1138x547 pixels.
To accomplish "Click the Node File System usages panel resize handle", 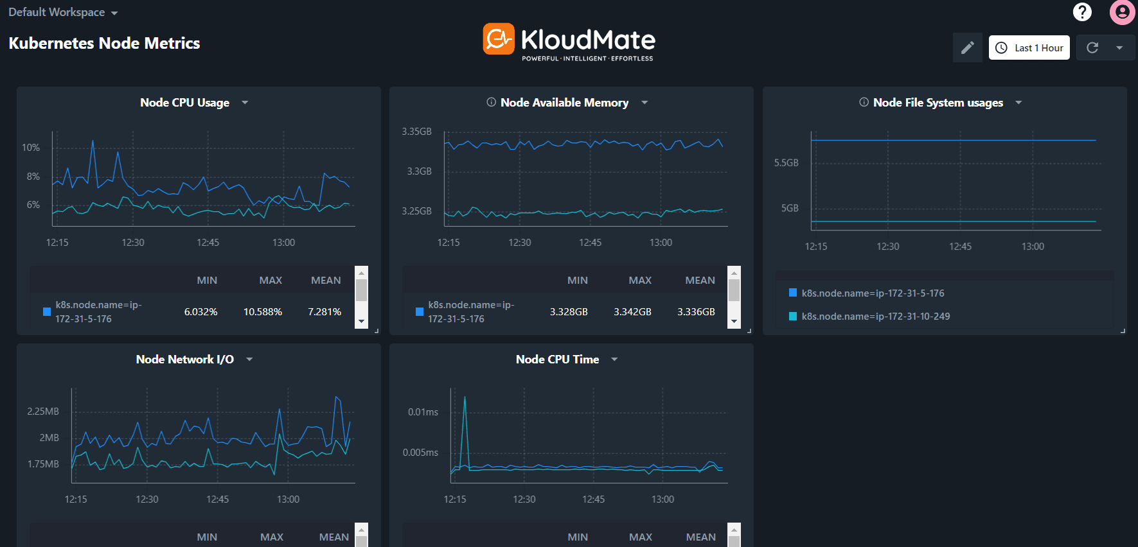I will [1123, 331].
